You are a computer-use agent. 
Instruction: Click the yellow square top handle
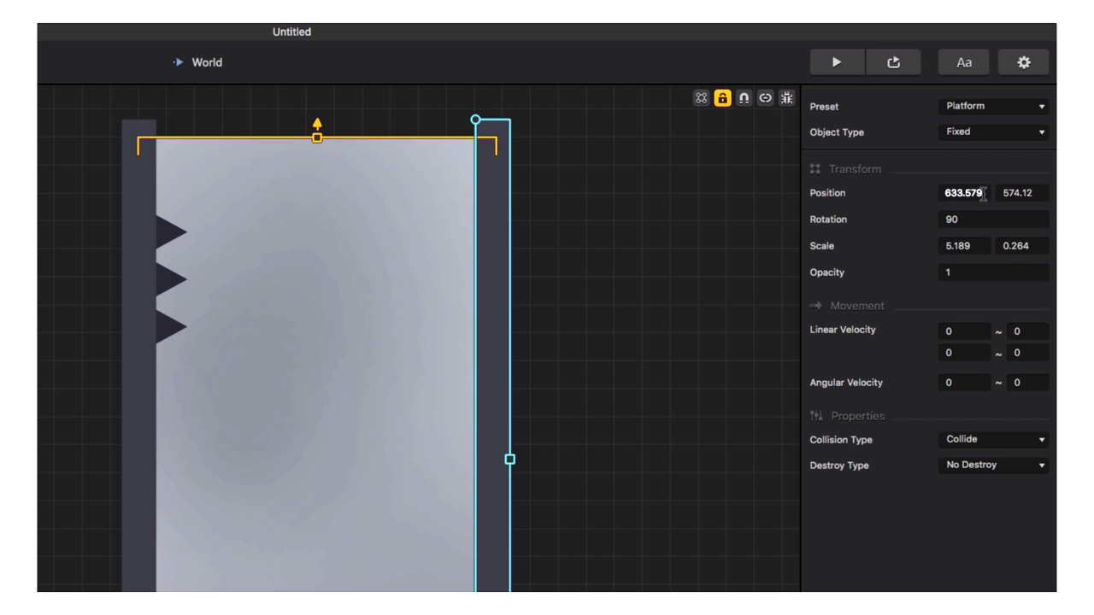click(317, 138)
